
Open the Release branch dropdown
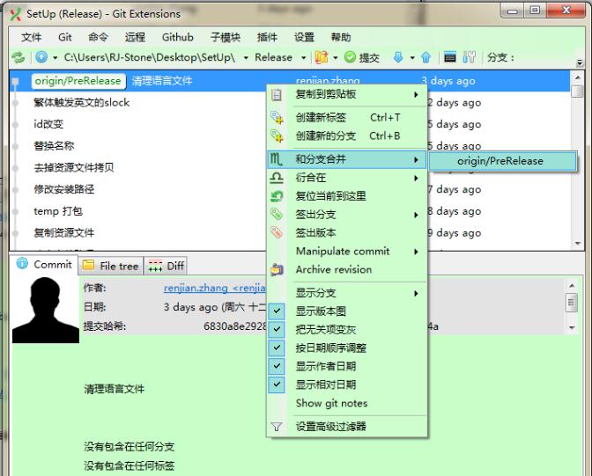(279, 57)
